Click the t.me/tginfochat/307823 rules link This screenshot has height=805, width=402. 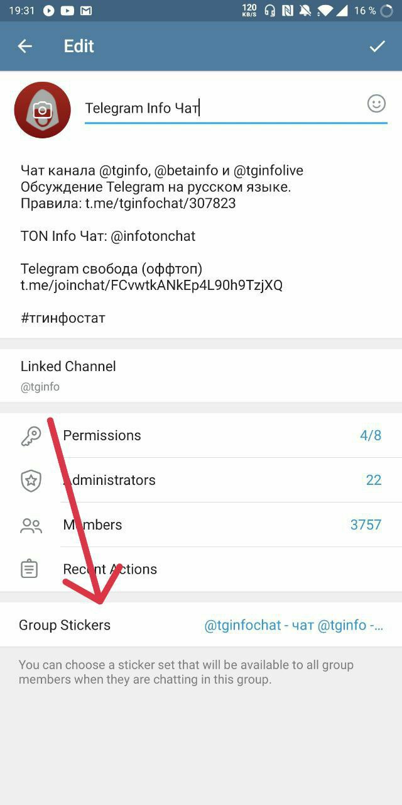pos(161,204)
